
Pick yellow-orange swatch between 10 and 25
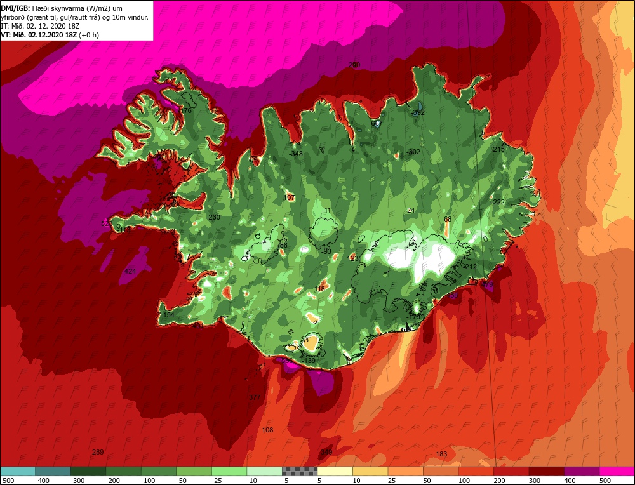click(x=370, y=471)
